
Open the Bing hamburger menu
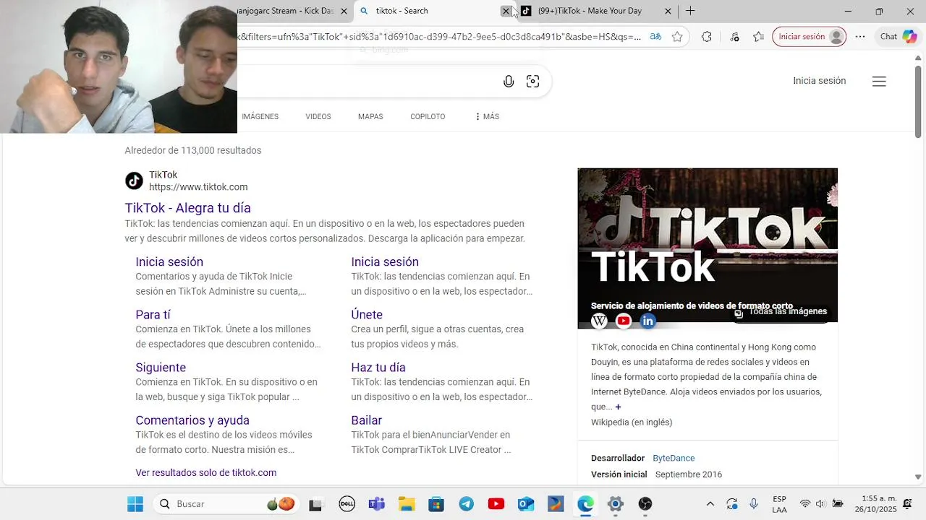[x=879, y=82]
